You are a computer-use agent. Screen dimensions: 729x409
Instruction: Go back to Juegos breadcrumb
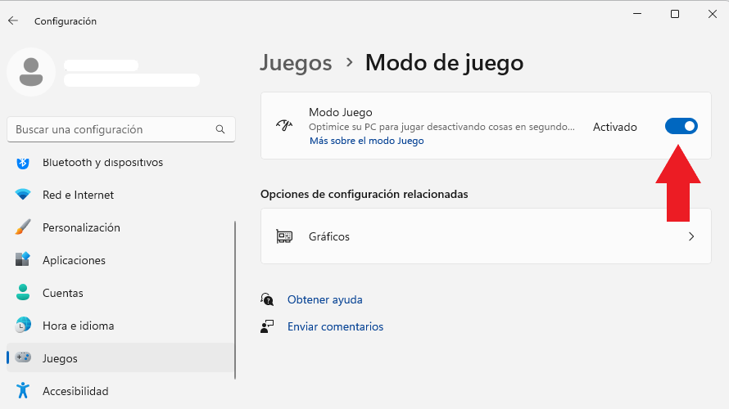tap(296, 63)
